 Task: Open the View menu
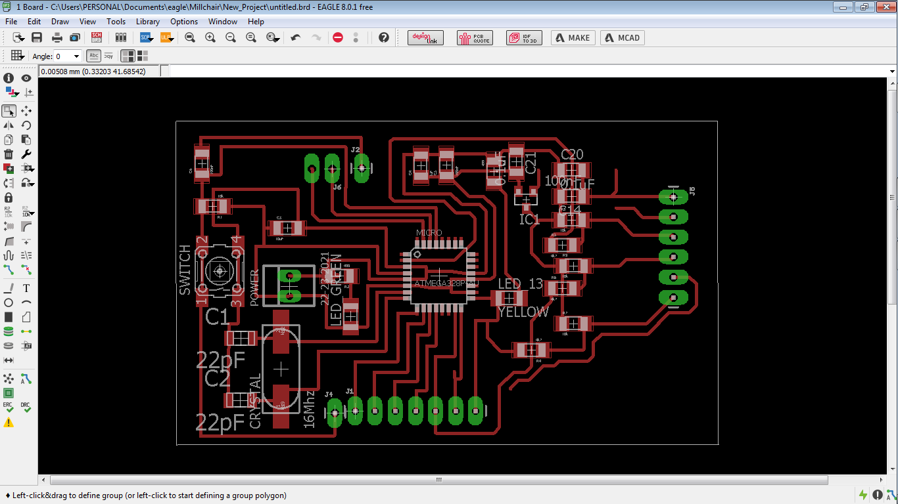pyautogui.click(x=87, y=22)
